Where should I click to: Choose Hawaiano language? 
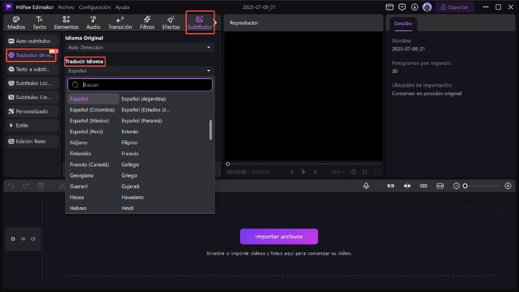point(132,197)
